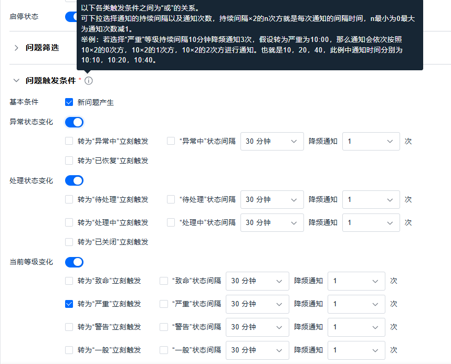Turn off the 处理状态变化 switch
Screen dimensions: 451x364
(x=74, y=180)
